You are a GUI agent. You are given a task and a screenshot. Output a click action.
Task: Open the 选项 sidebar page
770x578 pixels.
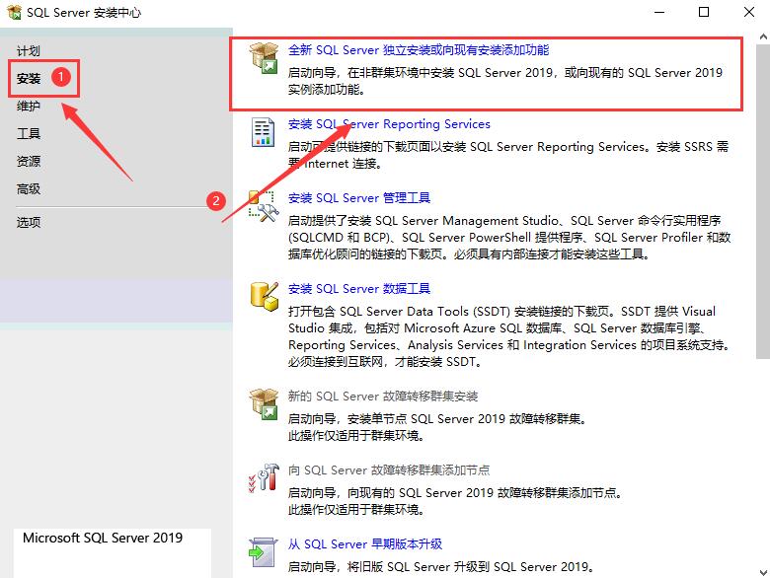29,222
